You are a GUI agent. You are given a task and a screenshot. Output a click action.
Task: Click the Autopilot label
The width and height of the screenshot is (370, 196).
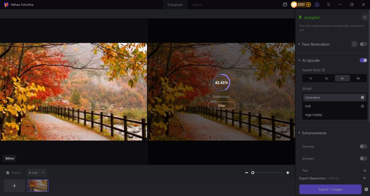pos(312,17)
